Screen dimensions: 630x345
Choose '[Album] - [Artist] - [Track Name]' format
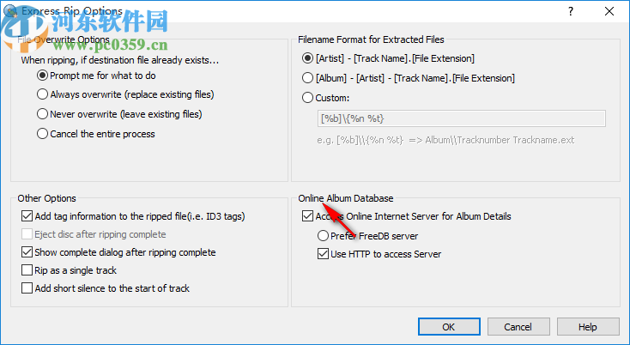(308, 78)
